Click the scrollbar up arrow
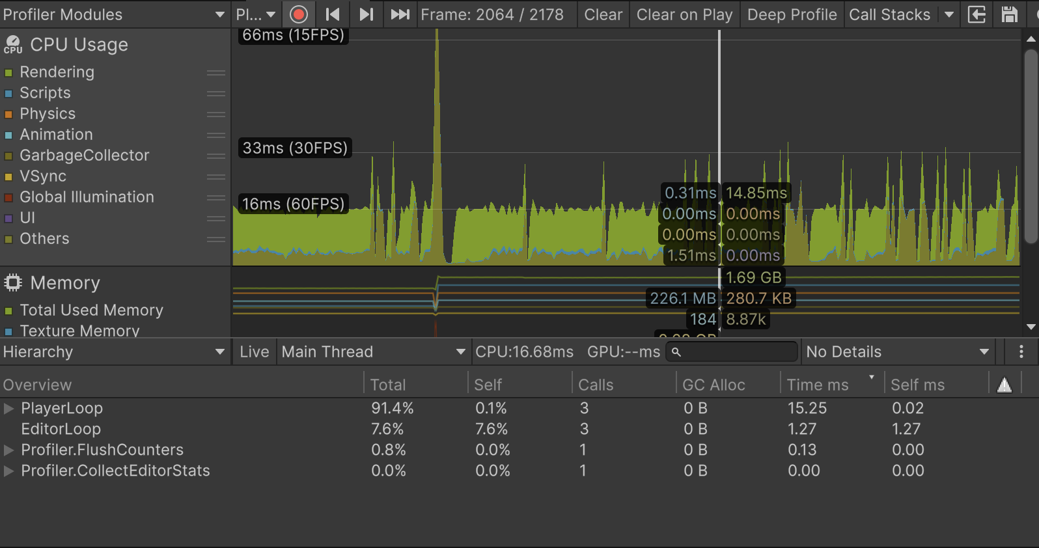The width and height of the screenshot is (1039, 548). click(1031, 39)
